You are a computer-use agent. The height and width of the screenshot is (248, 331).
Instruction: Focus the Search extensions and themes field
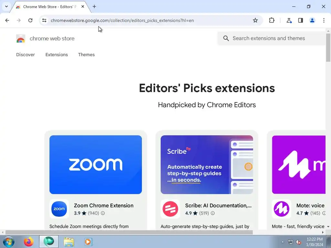pos(272,38)
